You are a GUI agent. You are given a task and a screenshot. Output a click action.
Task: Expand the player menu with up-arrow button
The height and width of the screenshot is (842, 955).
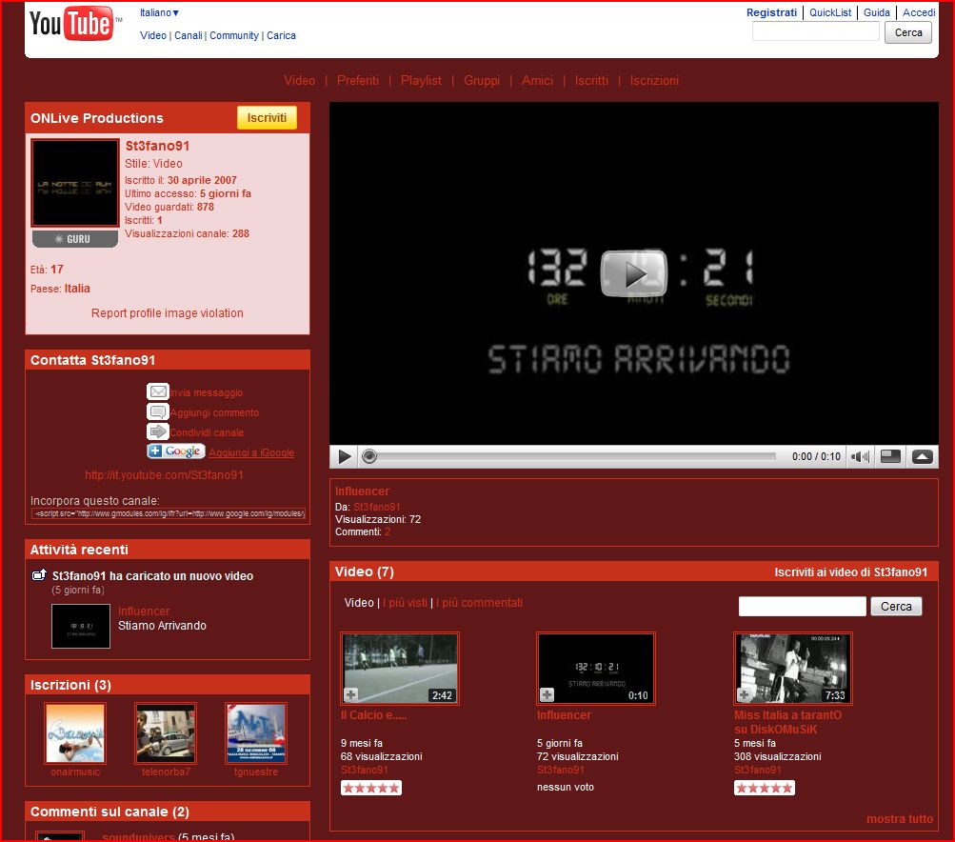(x=923, y=457)
